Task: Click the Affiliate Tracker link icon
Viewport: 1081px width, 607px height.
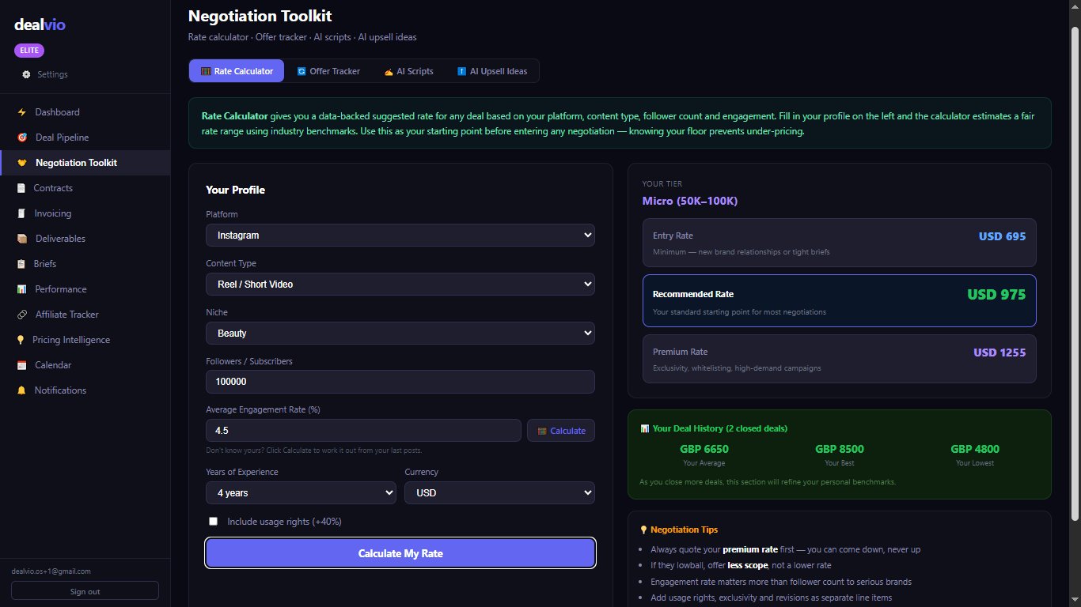Action: pos(22,315)
